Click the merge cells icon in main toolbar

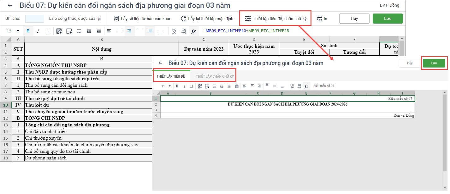coord(69,31)
